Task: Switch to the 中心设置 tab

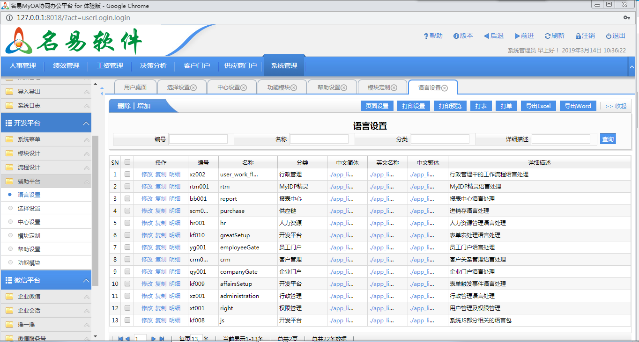Action: (228, 87)
